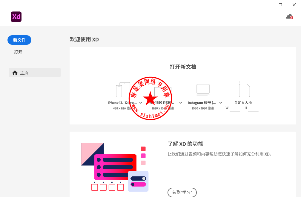This screenshot has width=301, height=197.
Task: Click the 转到"学习" button
Action: pyautogui.click(x=182, y=192)
